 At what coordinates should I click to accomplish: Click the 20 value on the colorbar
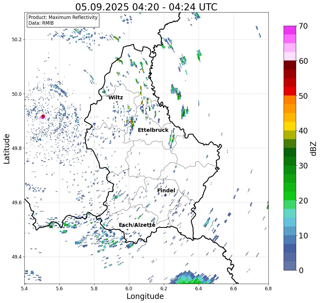(x=303, y=201)
